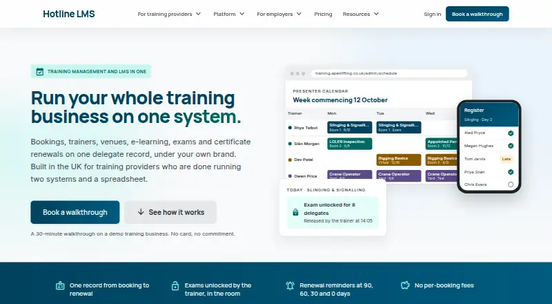This screenshot has width=552, height=304.
Task: Toggle Priya Shah's attendance check
Action: click(x=511, y=172)
